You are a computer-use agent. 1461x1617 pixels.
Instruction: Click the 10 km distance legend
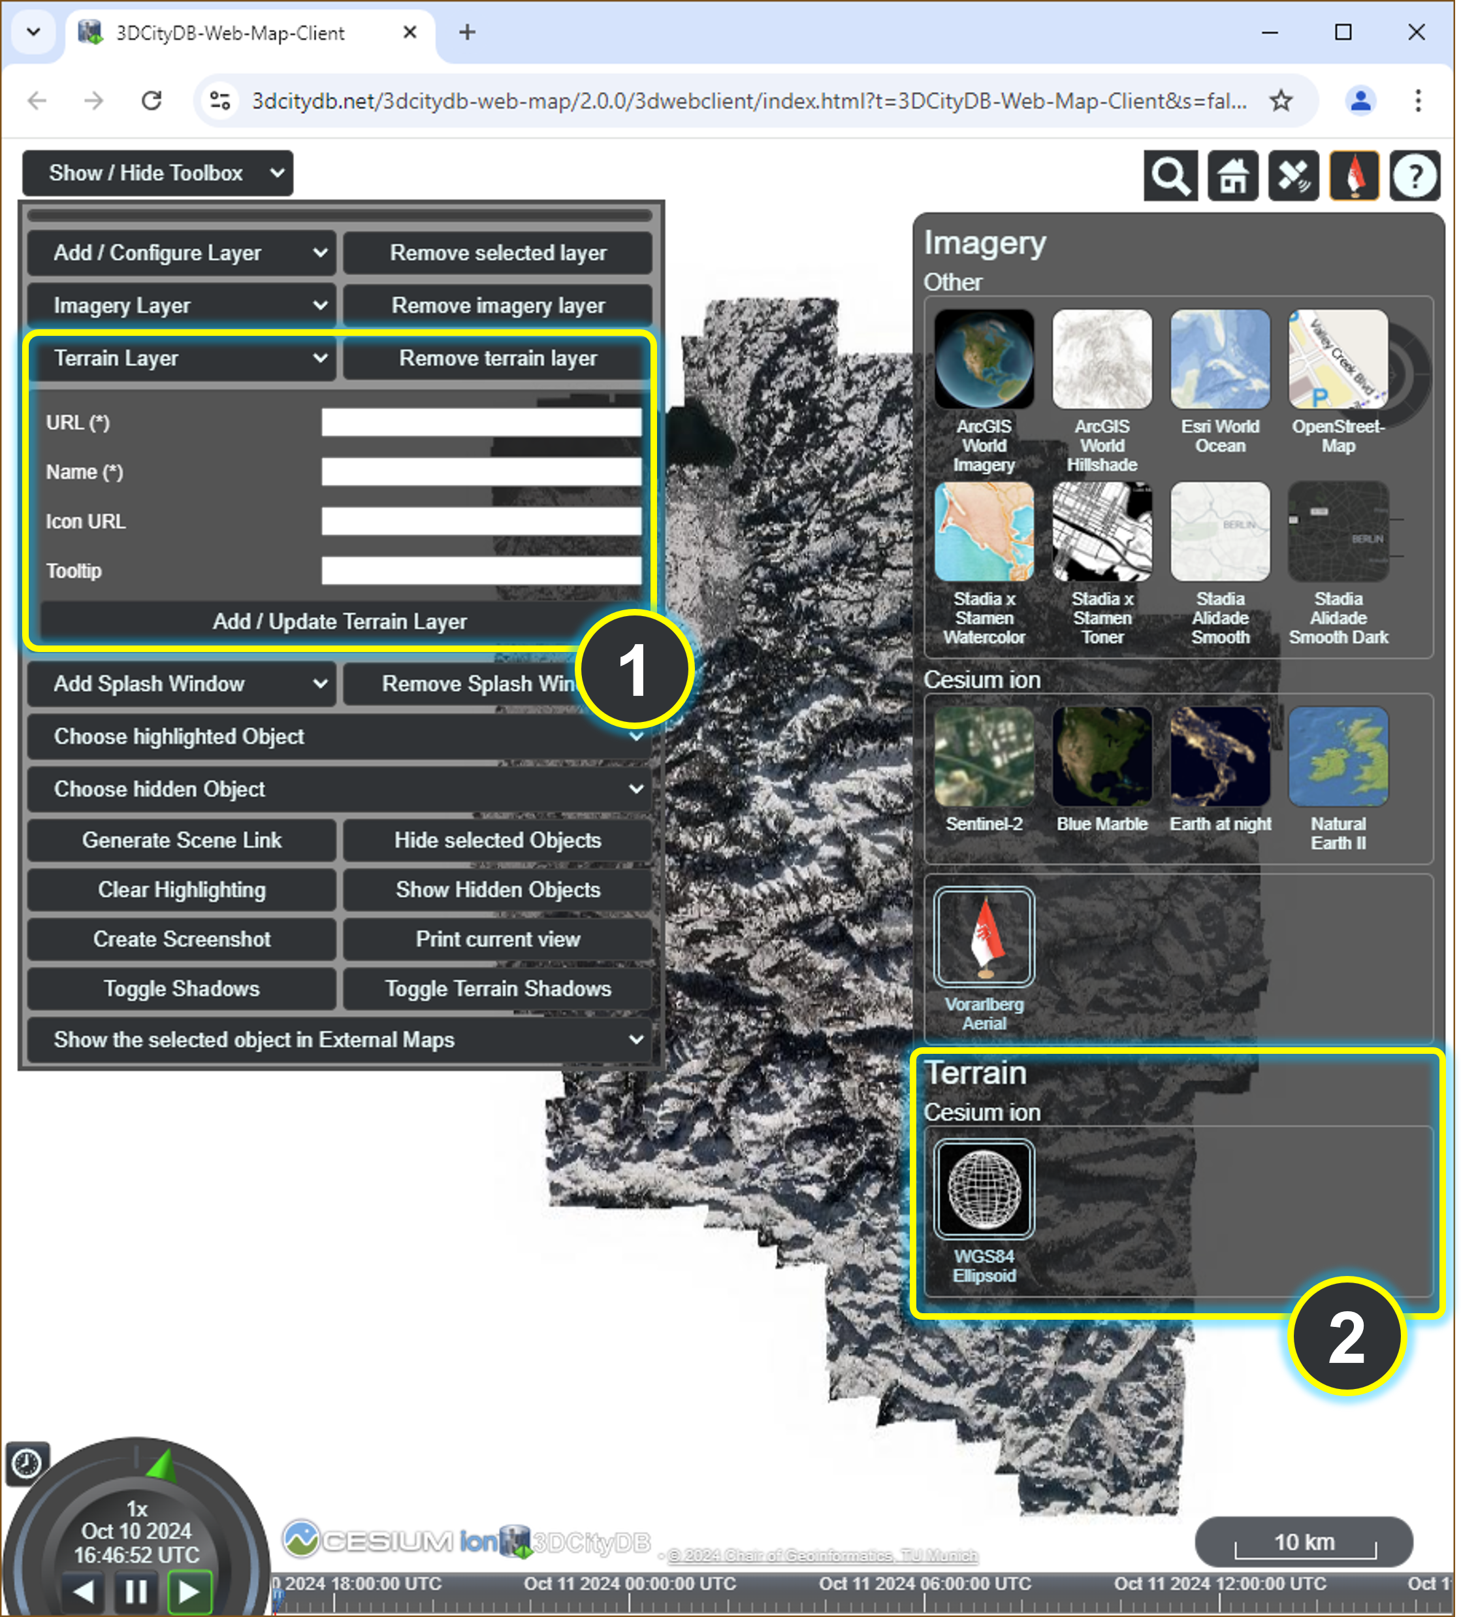point(1304,1542)
